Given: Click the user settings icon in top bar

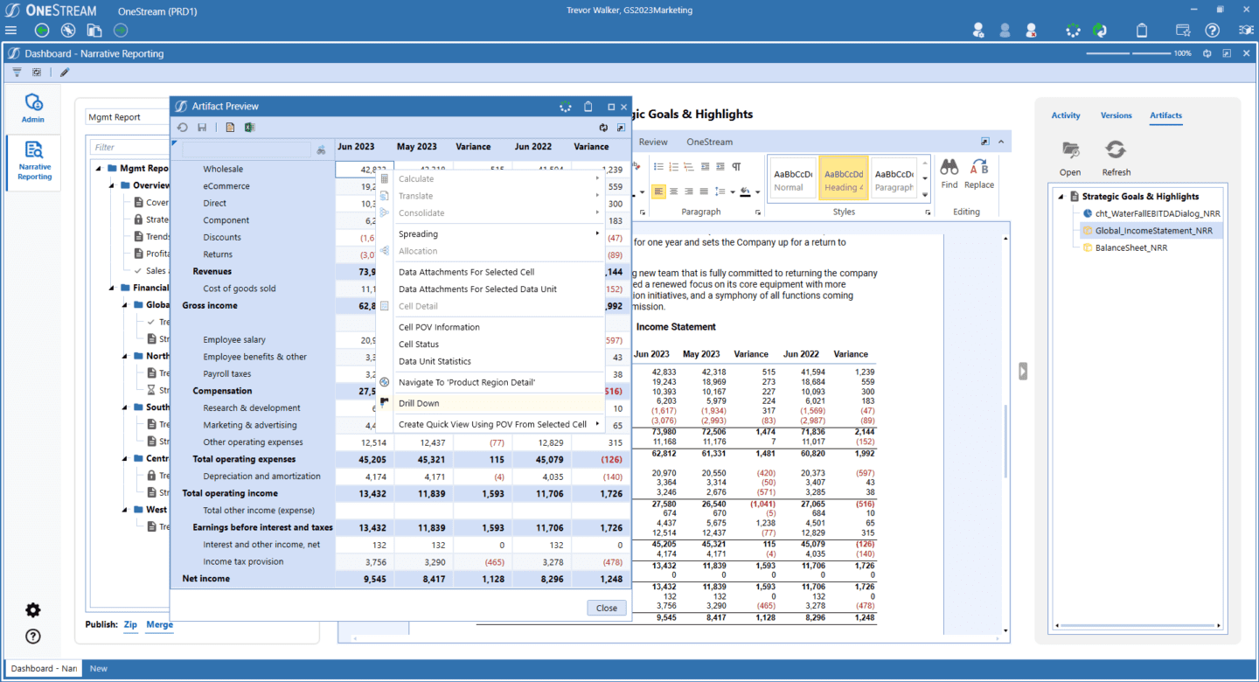Looking at the screenshot, I should point(979,31).
